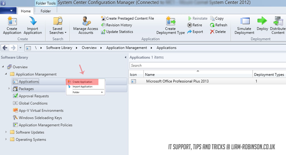Select the Operating Systems folder

point(31,140)
